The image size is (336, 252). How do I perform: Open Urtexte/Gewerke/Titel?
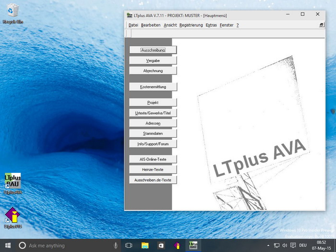(153, 113)
